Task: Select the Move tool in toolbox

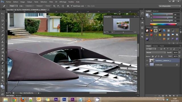Action: tap(3, 14)
